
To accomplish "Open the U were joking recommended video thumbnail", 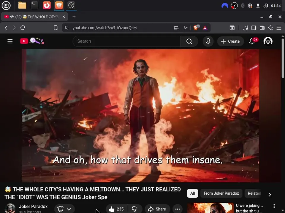I will (x=210, y=208).
